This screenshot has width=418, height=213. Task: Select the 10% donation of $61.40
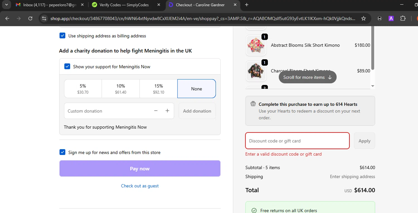coord(121,89)
